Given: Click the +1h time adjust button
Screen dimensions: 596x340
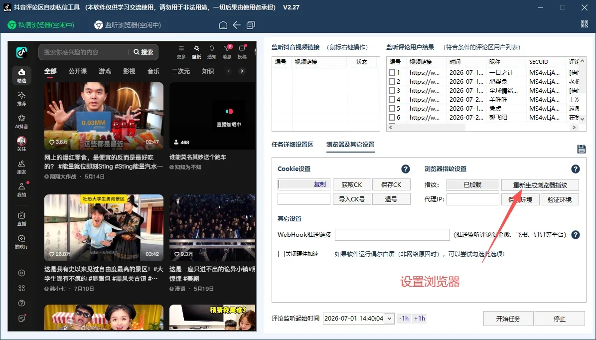Looking at the screenshot, I should coord(420,319).
